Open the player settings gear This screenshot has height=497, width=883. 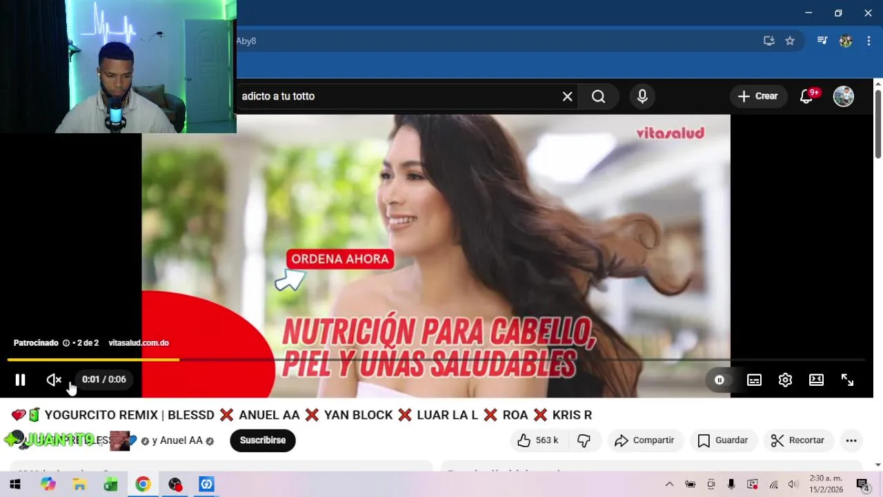(785, 380)
